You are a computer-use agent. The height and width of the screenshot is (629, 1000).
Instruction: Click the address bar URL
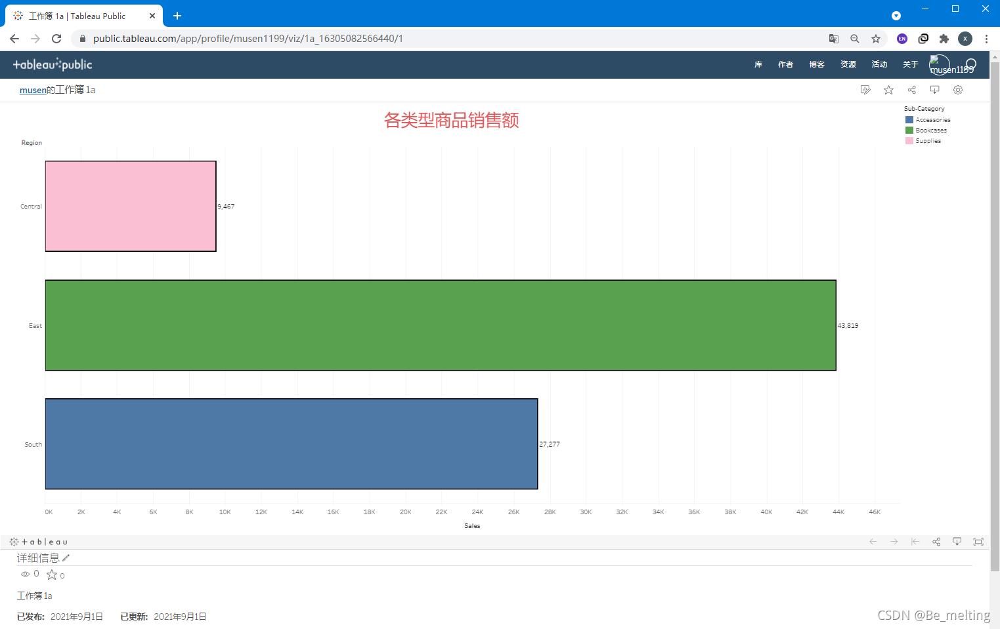pos(248,39)
